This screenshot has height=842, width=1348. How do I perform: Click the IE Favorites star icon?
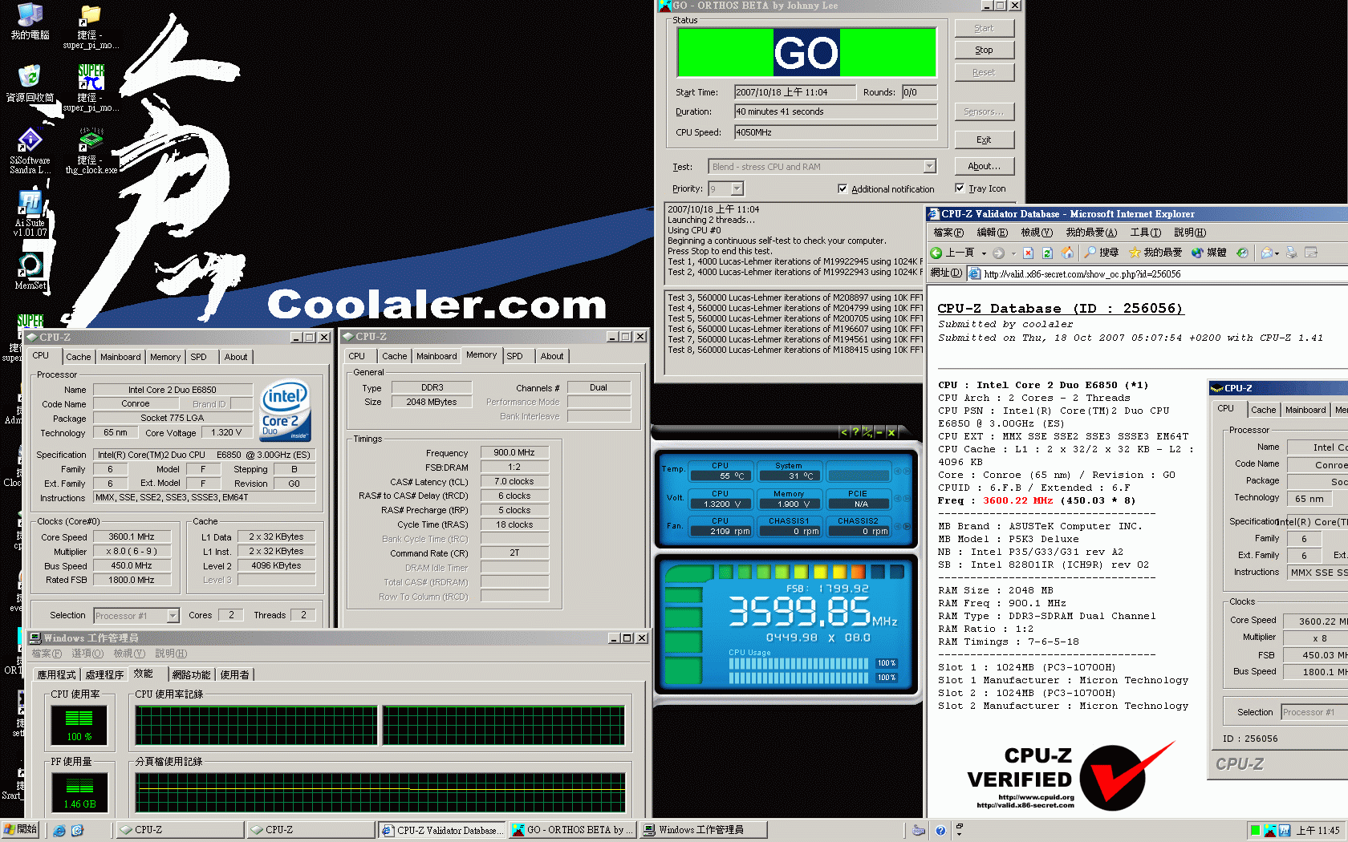pos(1135,253)
